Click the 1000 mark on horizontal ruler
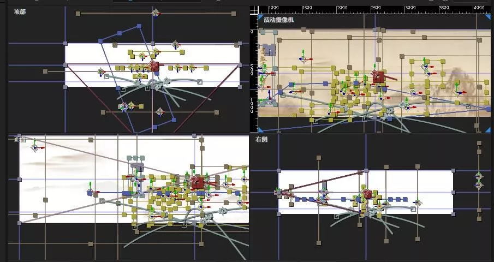Screen dimensions: 494x262 point(273,8)
